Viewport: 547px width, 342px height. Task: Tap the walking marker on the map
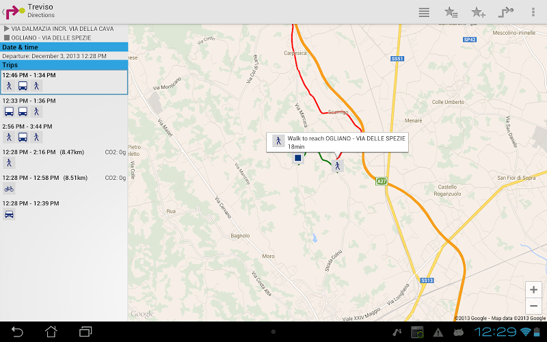[x=337, y=166]
